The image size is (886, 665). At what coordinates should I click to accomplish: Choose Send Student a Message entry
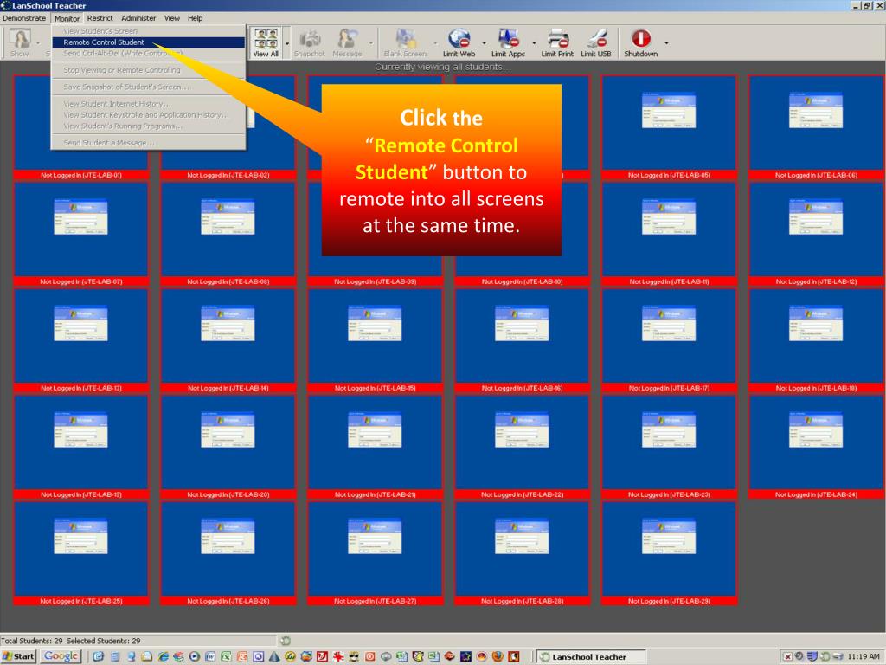(149, 143)
